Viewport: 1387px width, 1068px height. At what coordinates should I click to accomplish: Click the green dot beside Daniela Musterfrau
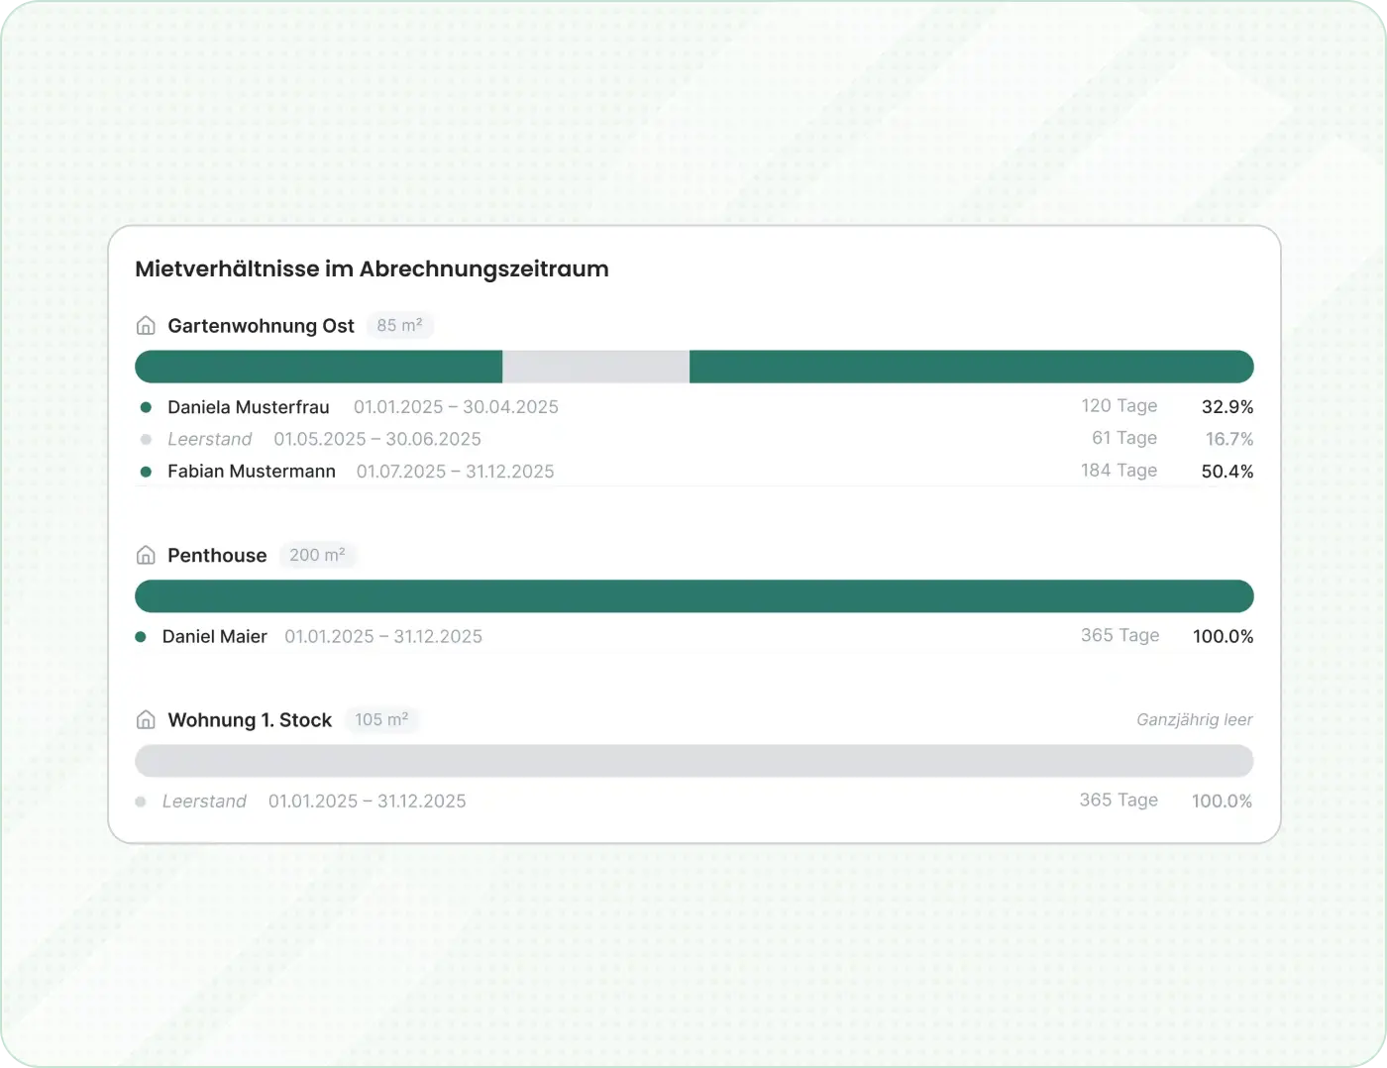click(x=146, y=406)
